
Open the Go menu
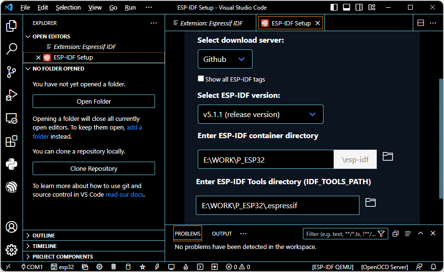pyautogui.click(x=113, y=8)
